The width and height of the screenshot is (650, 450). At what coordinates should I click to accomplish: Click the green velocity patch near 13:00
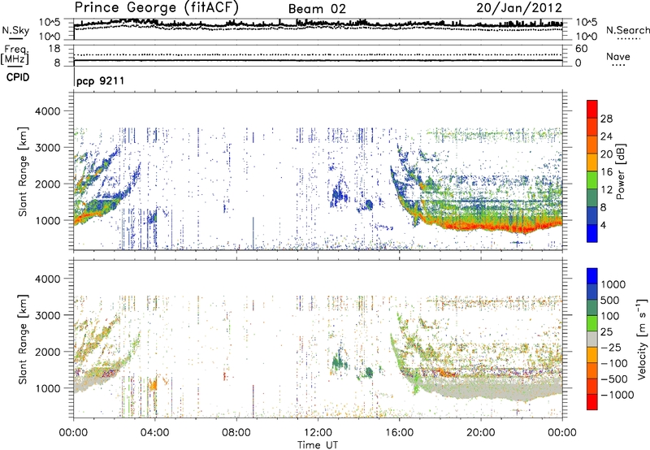click(x=339, y=361)
